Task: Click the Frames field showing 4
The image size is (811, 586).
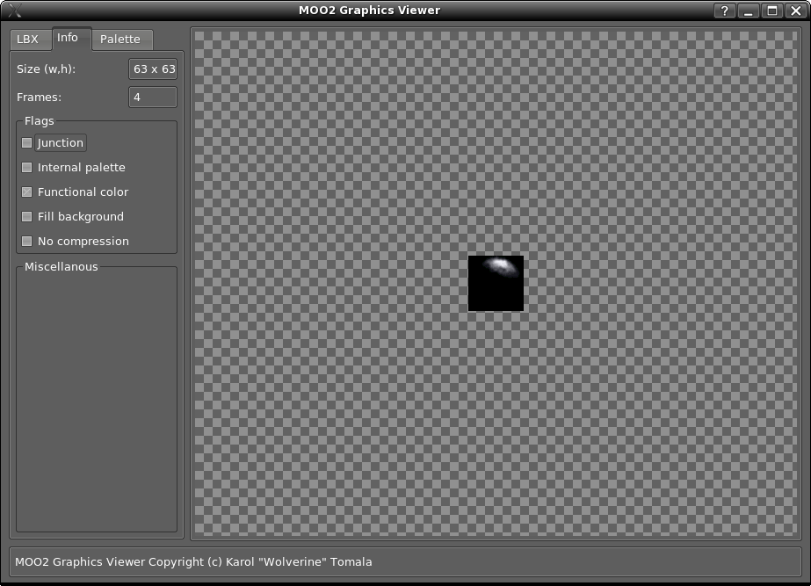Action: [153, 98]
